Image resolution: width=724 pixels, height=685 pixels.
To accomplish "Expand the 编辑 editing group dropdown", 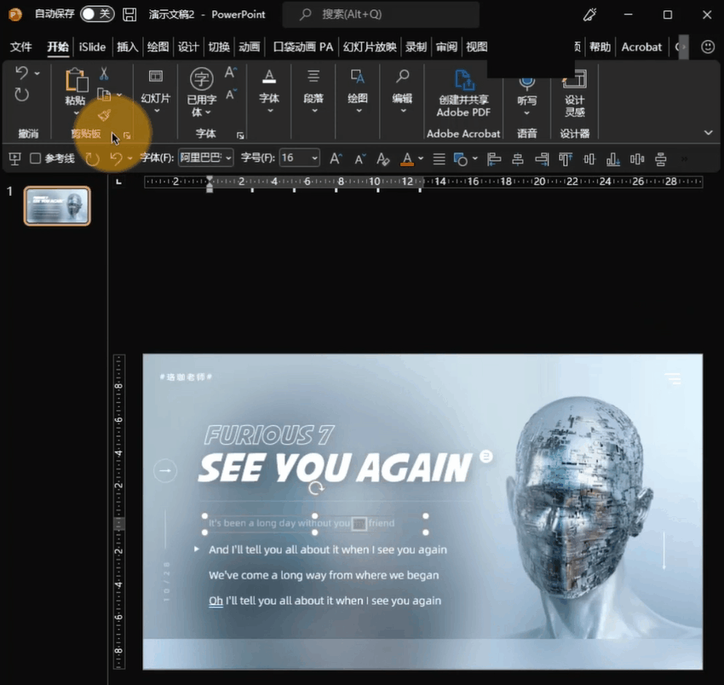I will click(403, 111).
